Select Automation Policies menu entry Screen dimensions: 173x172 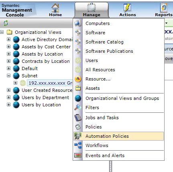click(x=118, y=136)
